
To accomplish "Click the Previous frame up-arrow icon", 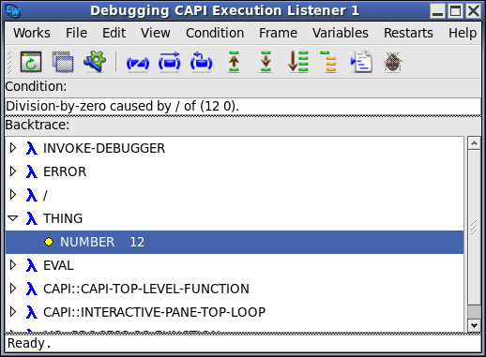I will [x=234, y=62].
